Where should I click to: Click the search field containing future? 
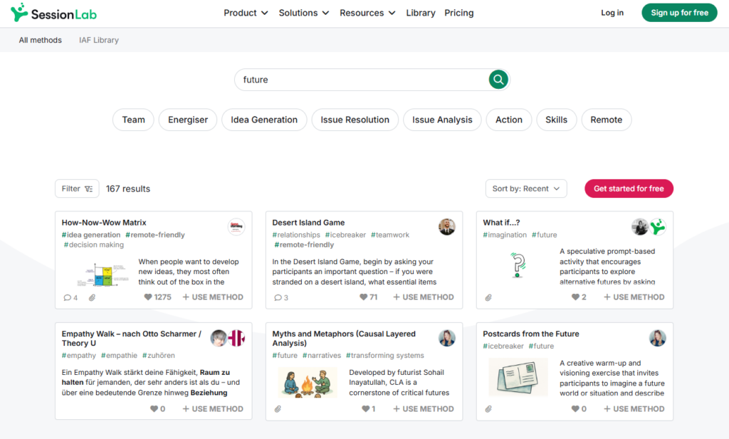(x=360, y=80)
